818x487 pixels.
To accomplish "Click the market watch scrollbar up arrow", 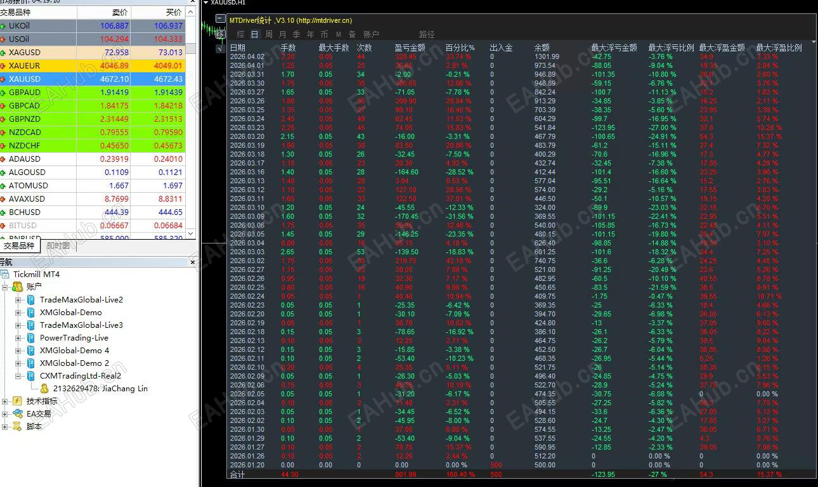I will (192, 12).
